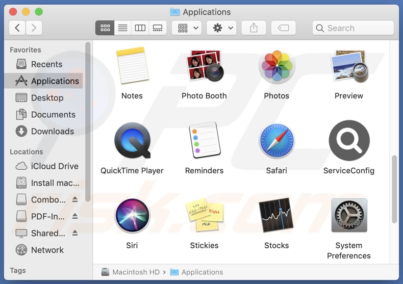Click the Applications folder icon in title bar
The width and height of the screenshot is (403, 284).
coord(175,12)
